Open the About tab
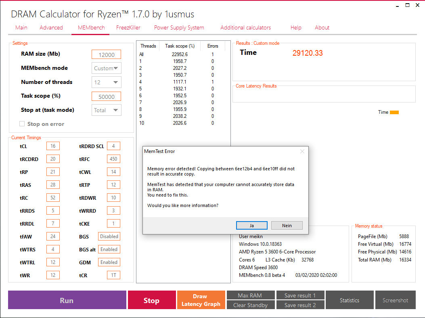Image resolution: width=425 pixels, height=318 pixels. [322, 28]
